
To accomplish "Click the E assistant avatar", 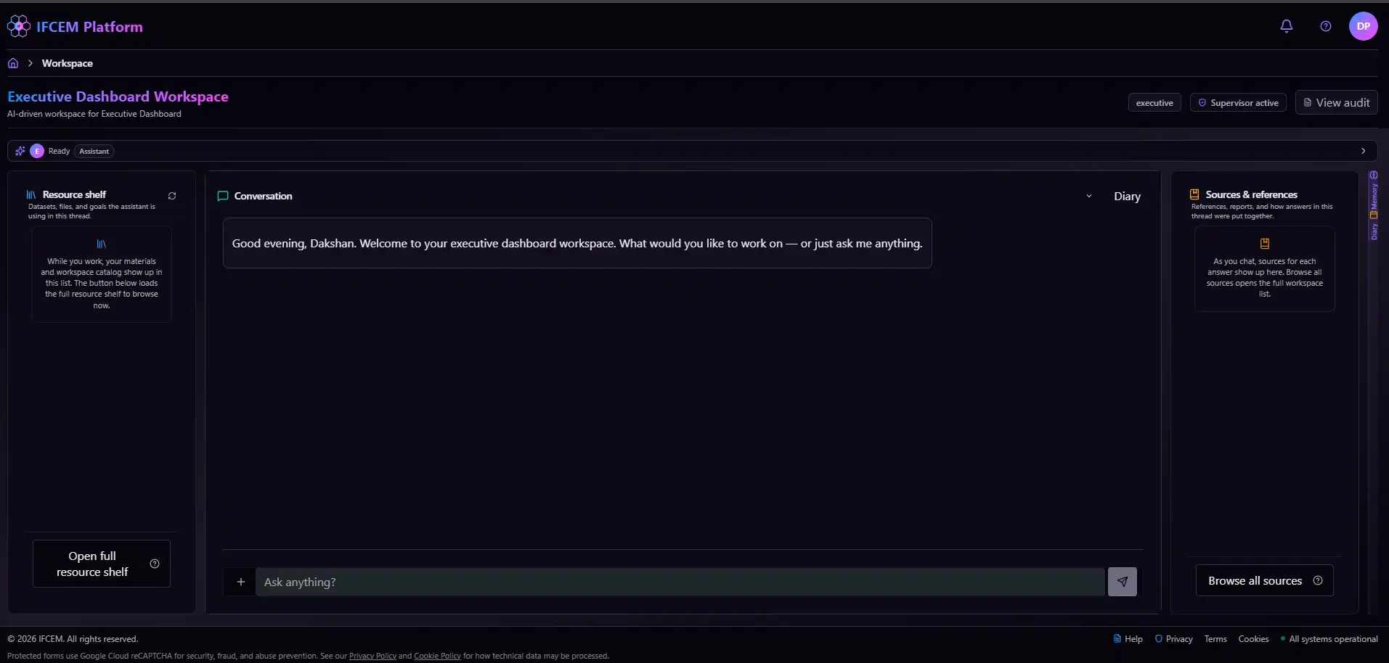I will [37, 151].
